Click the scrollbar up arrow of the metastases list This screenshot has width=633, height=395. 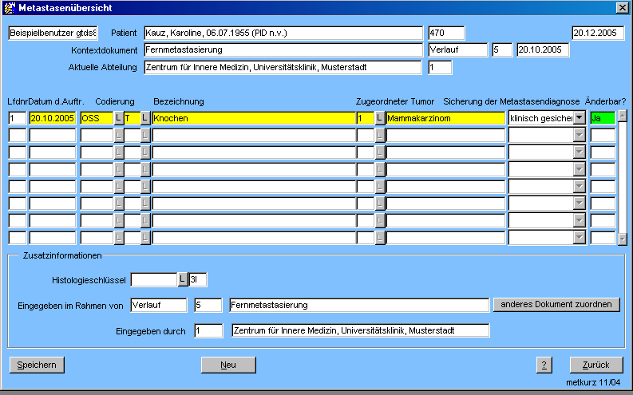click(623, 116)
